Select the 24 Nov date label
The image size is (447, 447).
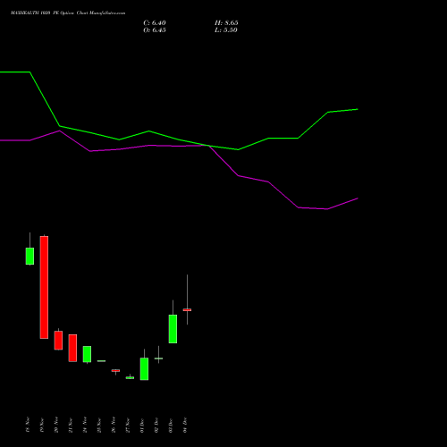[85, 425]
